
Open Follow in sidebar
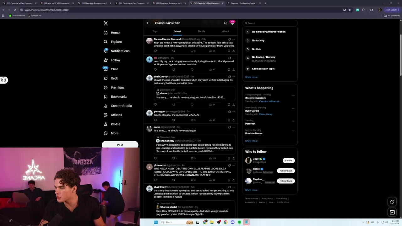[112, 60]
